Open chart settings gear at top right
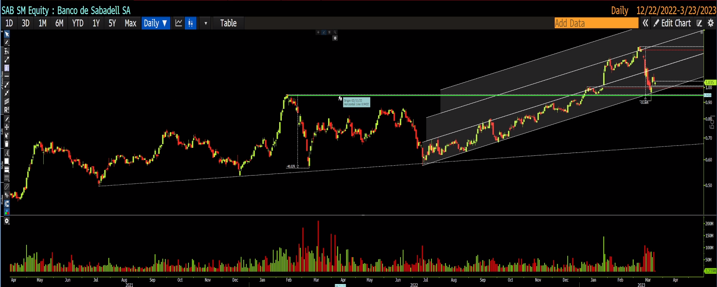 pos(711,23)
